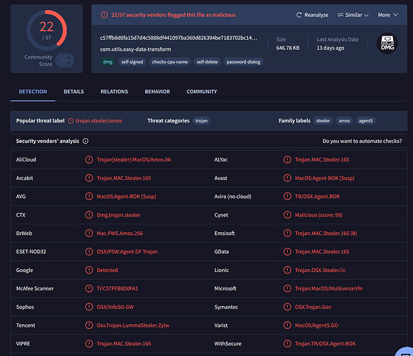Click the alert icon in the WithSecure row
Image resolution: width=413 pixels, height=356 pixels.
(287, 344)
